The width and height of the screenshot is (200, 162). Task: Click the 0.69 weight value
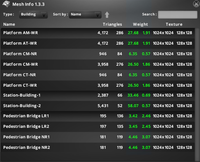coord(146,95)
